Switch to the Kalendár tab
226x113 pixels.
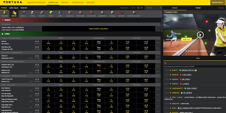[24, 8]
